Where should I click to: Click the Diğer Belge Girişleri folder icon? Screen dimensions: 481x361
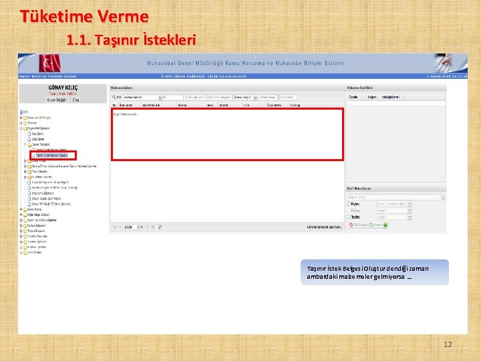[x=25, y=215]
